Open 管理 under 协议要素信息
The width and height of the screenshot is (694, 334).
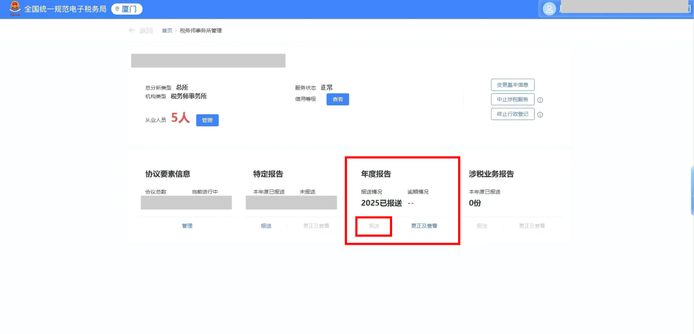click(x=187, y=225)
